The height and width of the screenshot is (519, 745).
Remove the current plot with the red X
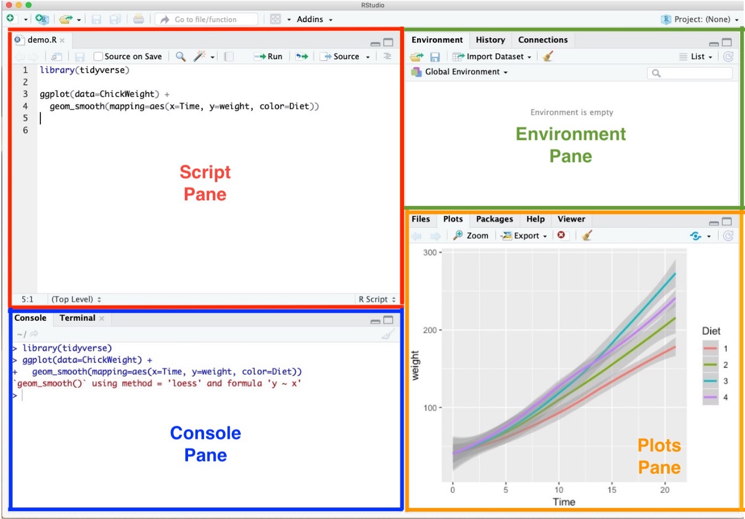561,235
